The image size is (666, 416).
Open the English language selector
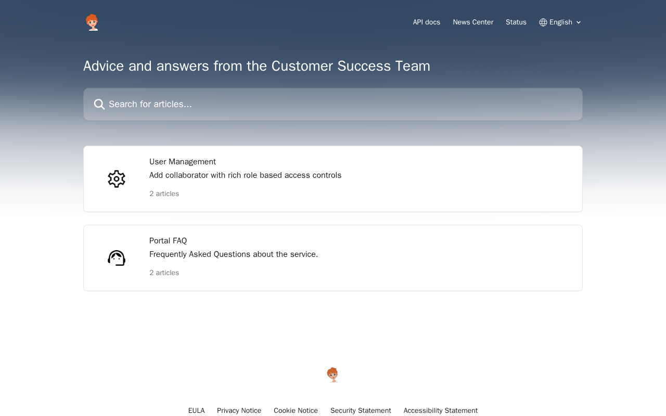560,22
